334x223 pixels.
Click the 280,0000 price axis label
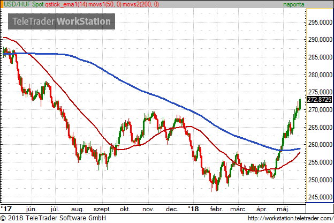point(320,75)
